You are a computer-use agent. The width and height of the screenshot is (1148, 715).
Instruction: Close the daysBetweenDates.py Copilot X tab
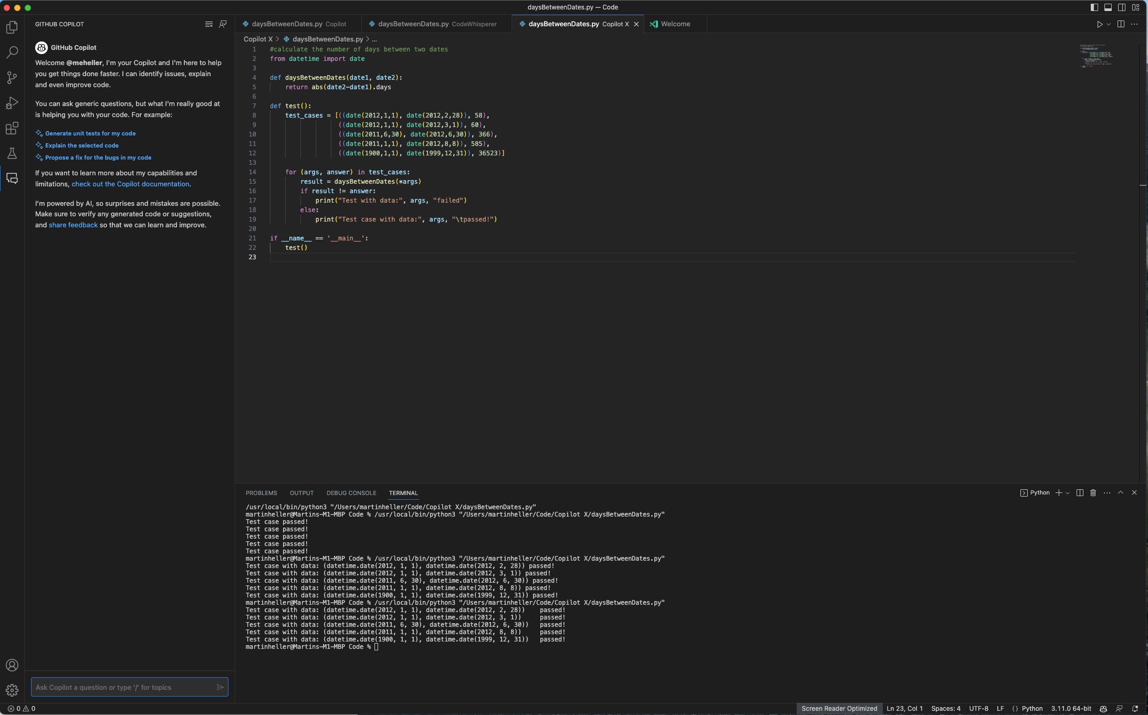pyautogui.click(x=636, y=24)
